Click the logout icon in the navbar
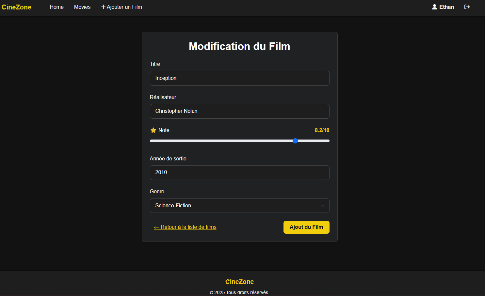The width and height of the screenshot is (485, 296). coord(467,7)
